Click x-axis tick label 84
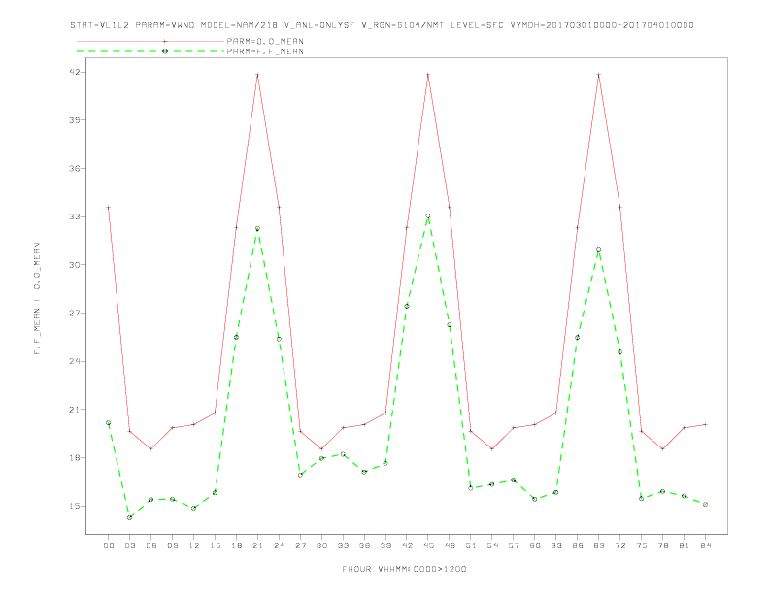The image size is (769, 594). [x=705, y=545]
